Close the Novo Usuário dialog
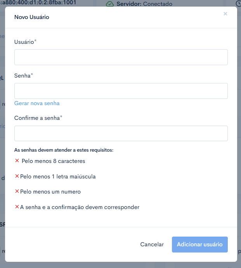 225,14
